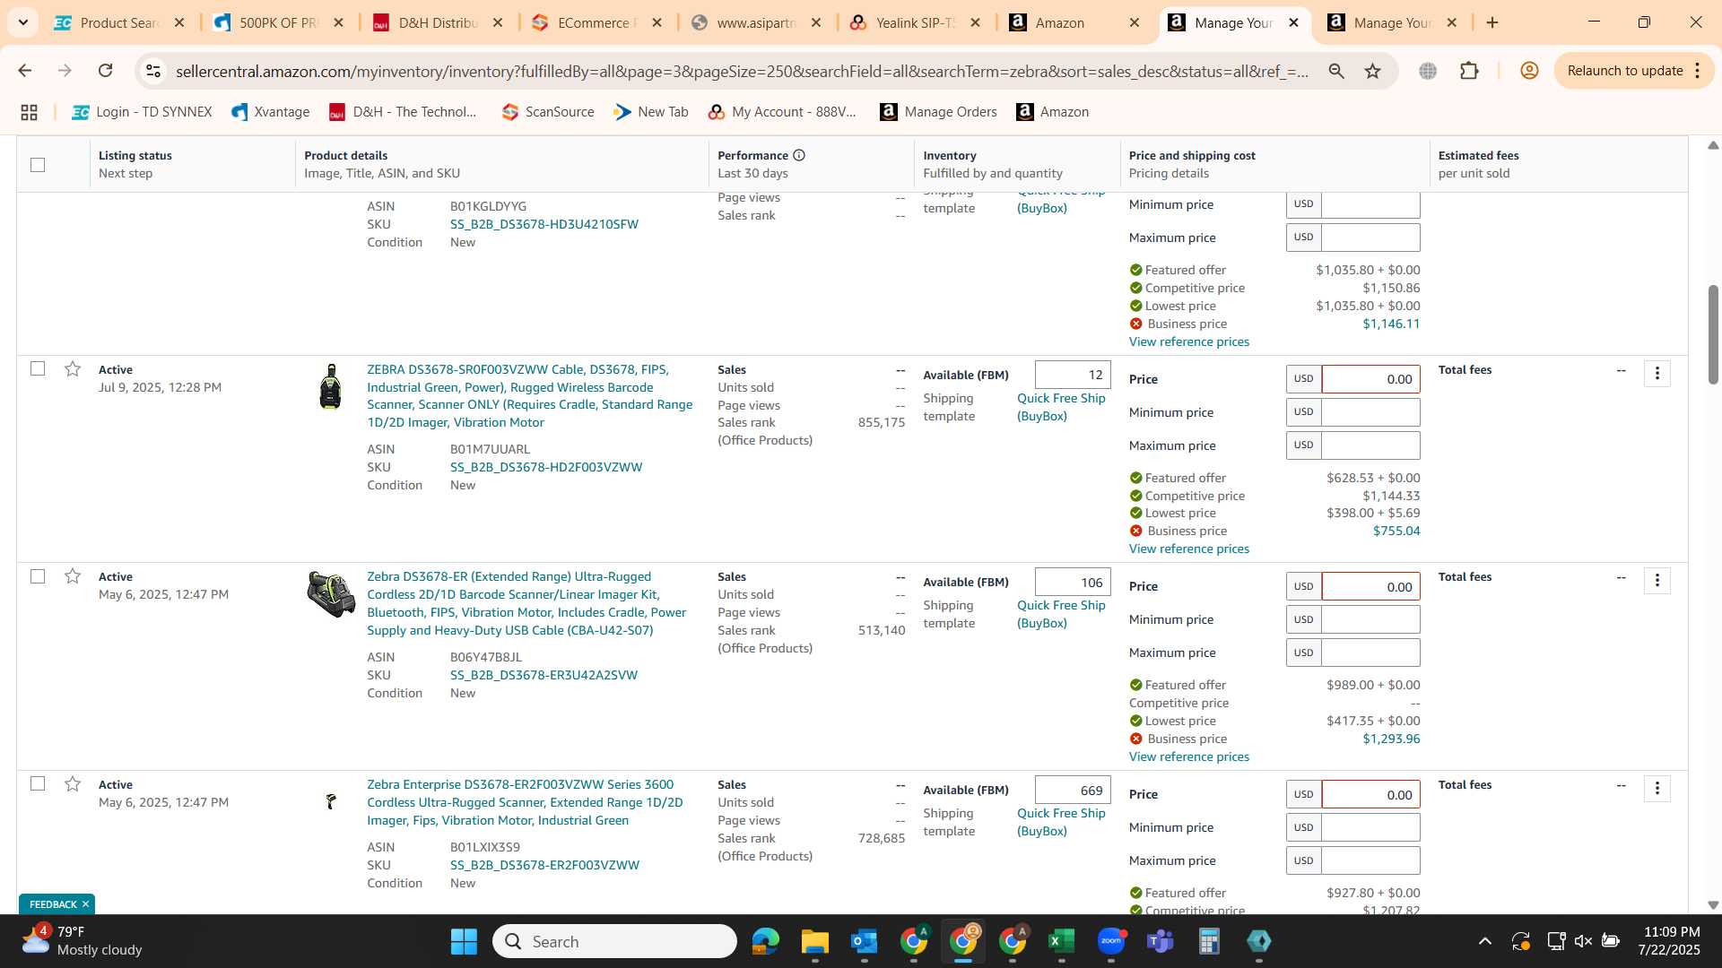The width and height of the screenshot is (1722, 968).
Task: Reload the current page
Action: coord(105,71)
